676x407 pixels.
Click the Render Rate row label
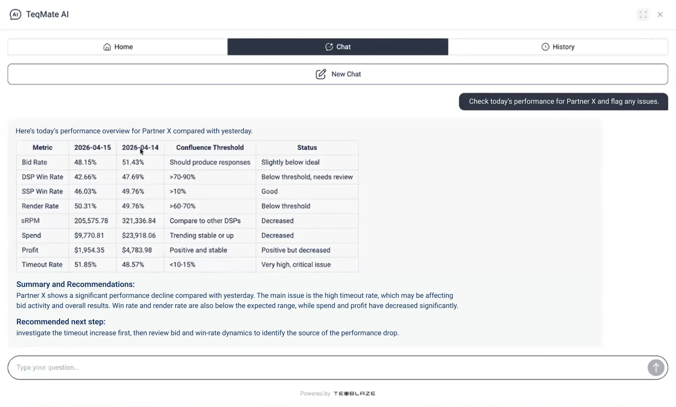pyautogui.click(x=40, y=206)
